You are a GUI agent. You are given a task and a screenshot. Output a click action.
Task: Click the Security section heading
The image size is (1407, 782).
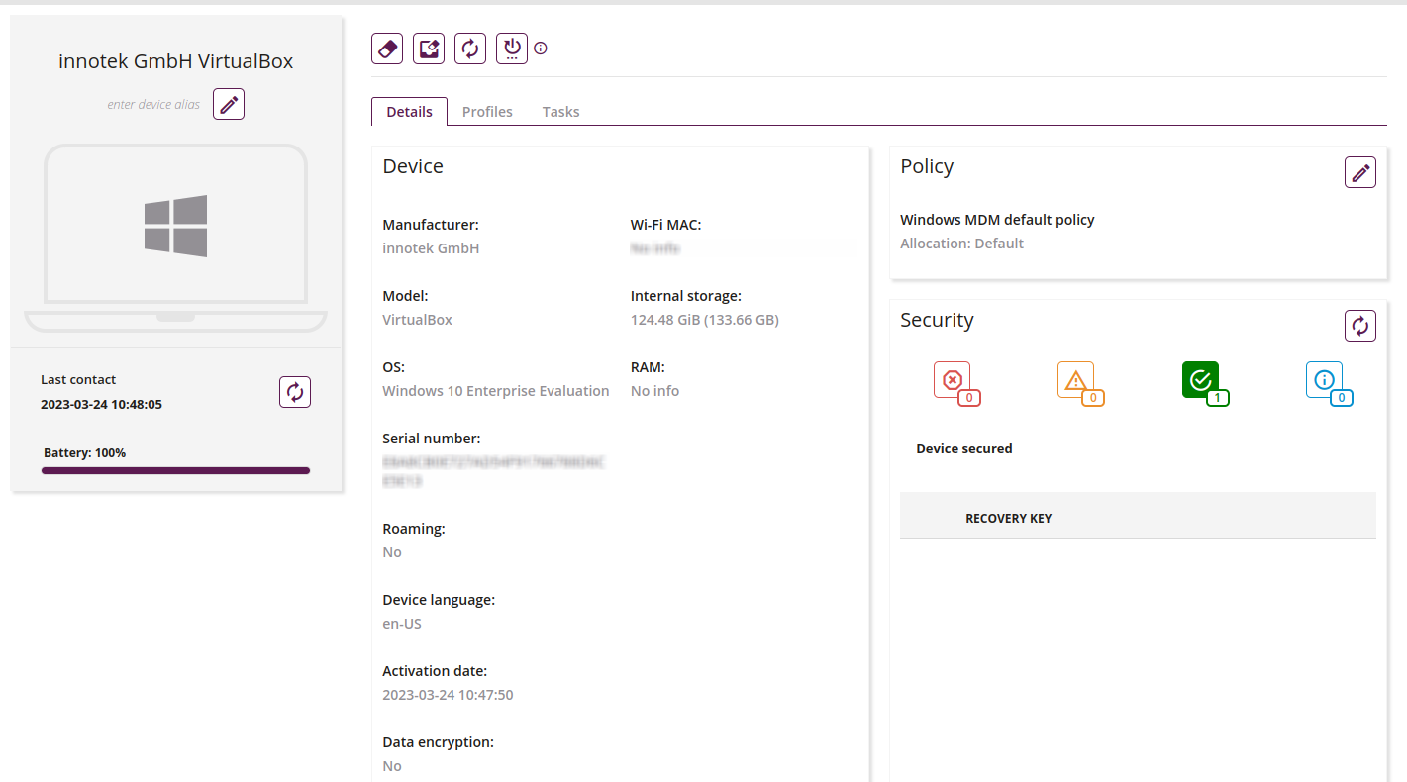937,320
